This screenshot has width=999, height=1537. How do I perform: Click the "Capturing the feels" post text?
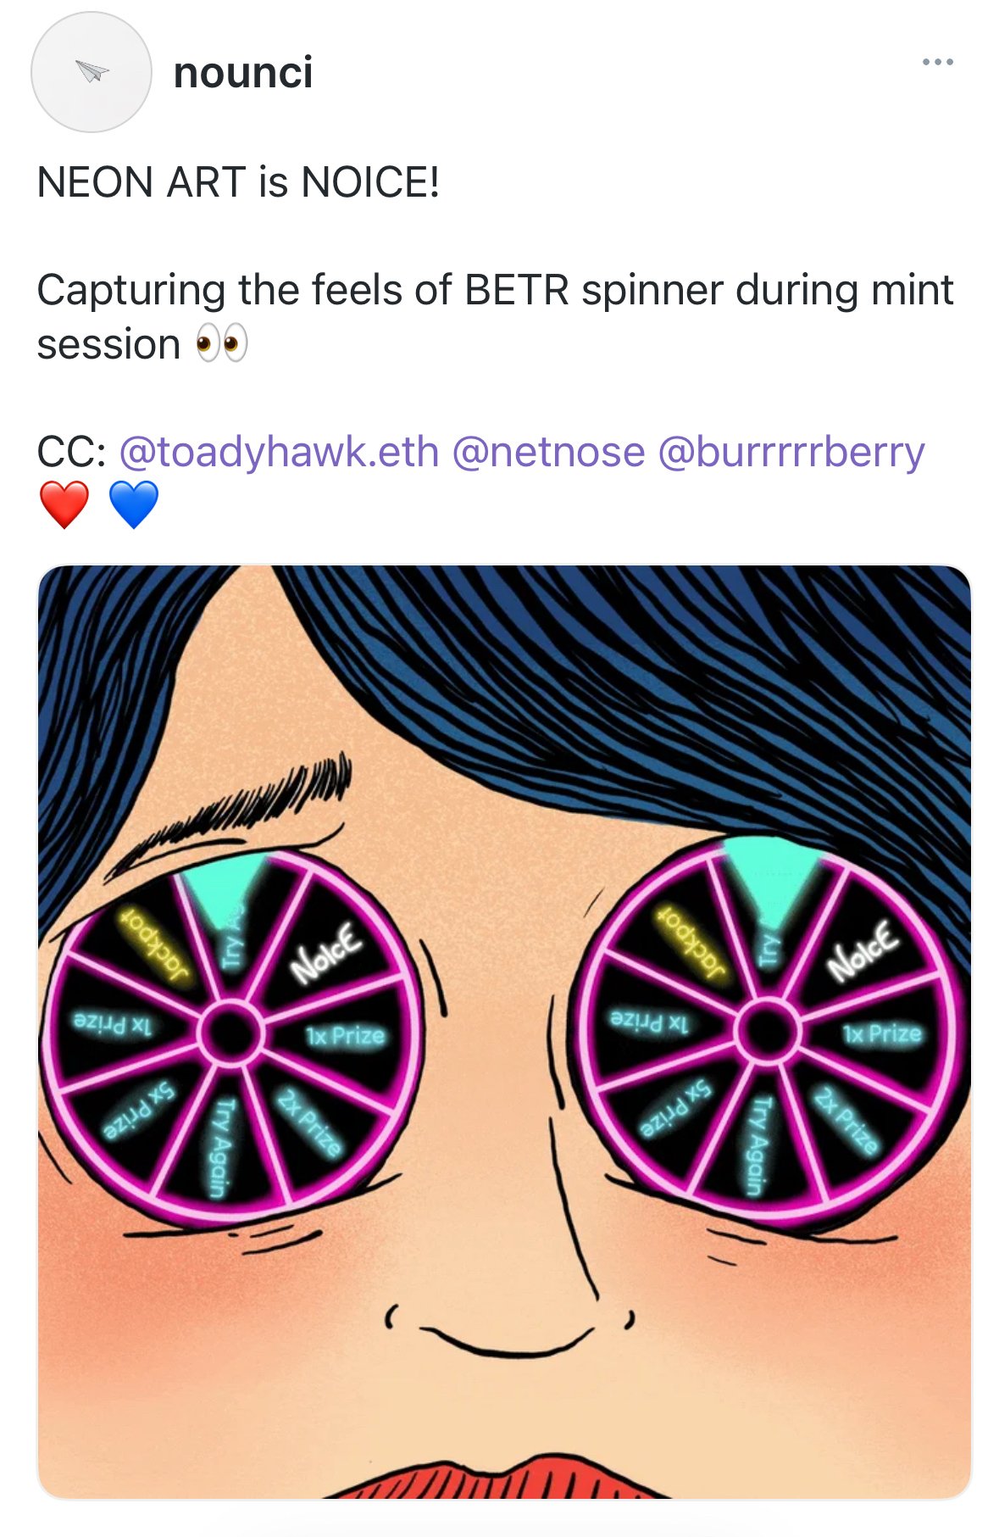click(495, 291)
